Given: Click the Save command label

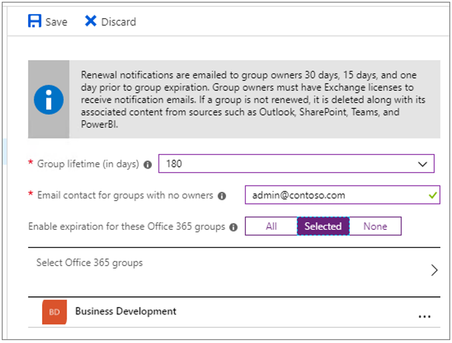Looking at the screenshot, I should 56,22.
